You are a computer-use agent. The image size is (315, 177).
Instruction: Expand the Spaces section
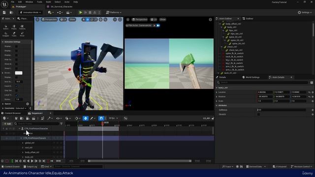(3, 104)
